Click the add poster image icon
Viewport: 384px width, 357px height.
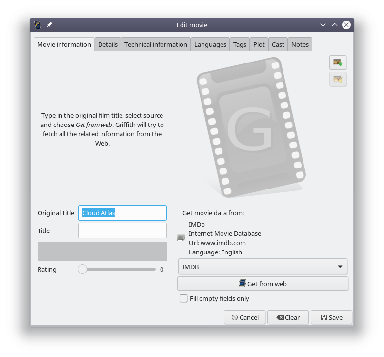coord(338,63)
